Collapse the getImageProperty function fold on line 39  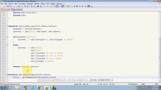pos(7,74)
